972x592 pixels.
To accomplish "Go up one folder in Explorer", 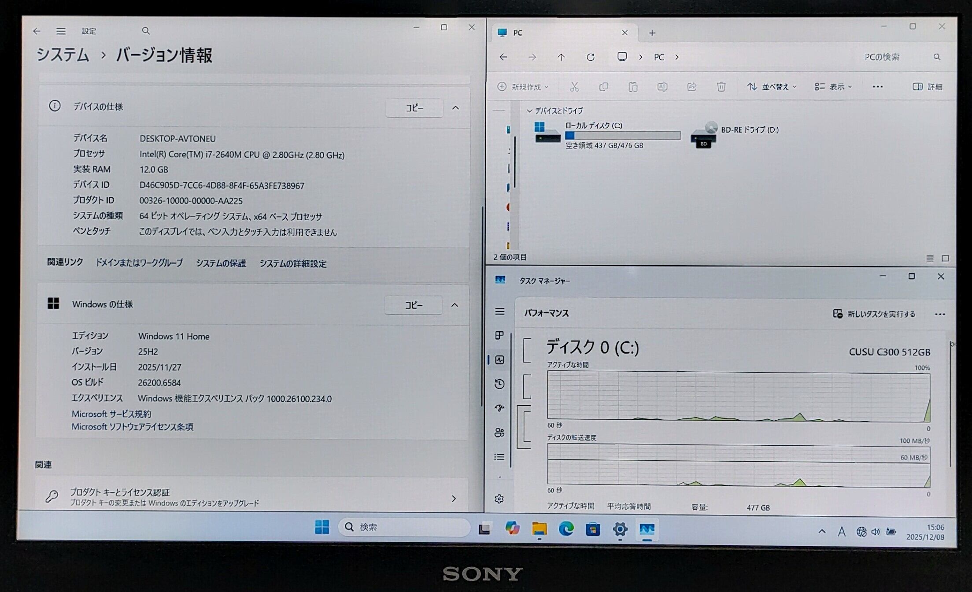I will [x=561, y=57].
